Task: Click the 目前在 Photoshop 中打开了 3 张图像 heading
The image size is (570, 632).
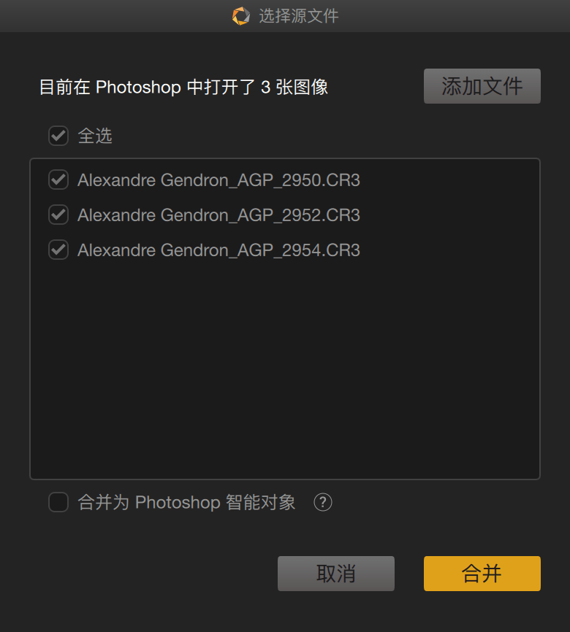Action: [x=183, y=87]
